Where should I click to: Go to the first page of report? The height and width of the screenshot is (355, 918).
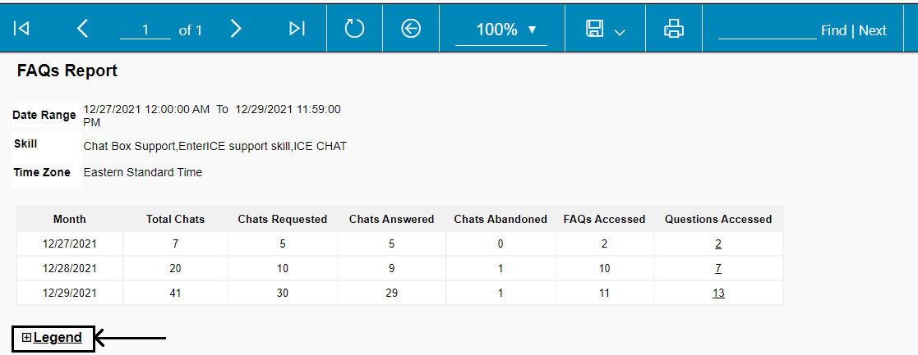[x=22, y=29]
